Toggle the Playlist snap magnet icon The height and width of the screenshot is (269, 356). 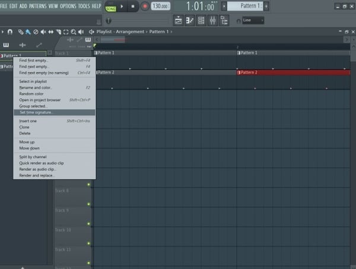9,32
